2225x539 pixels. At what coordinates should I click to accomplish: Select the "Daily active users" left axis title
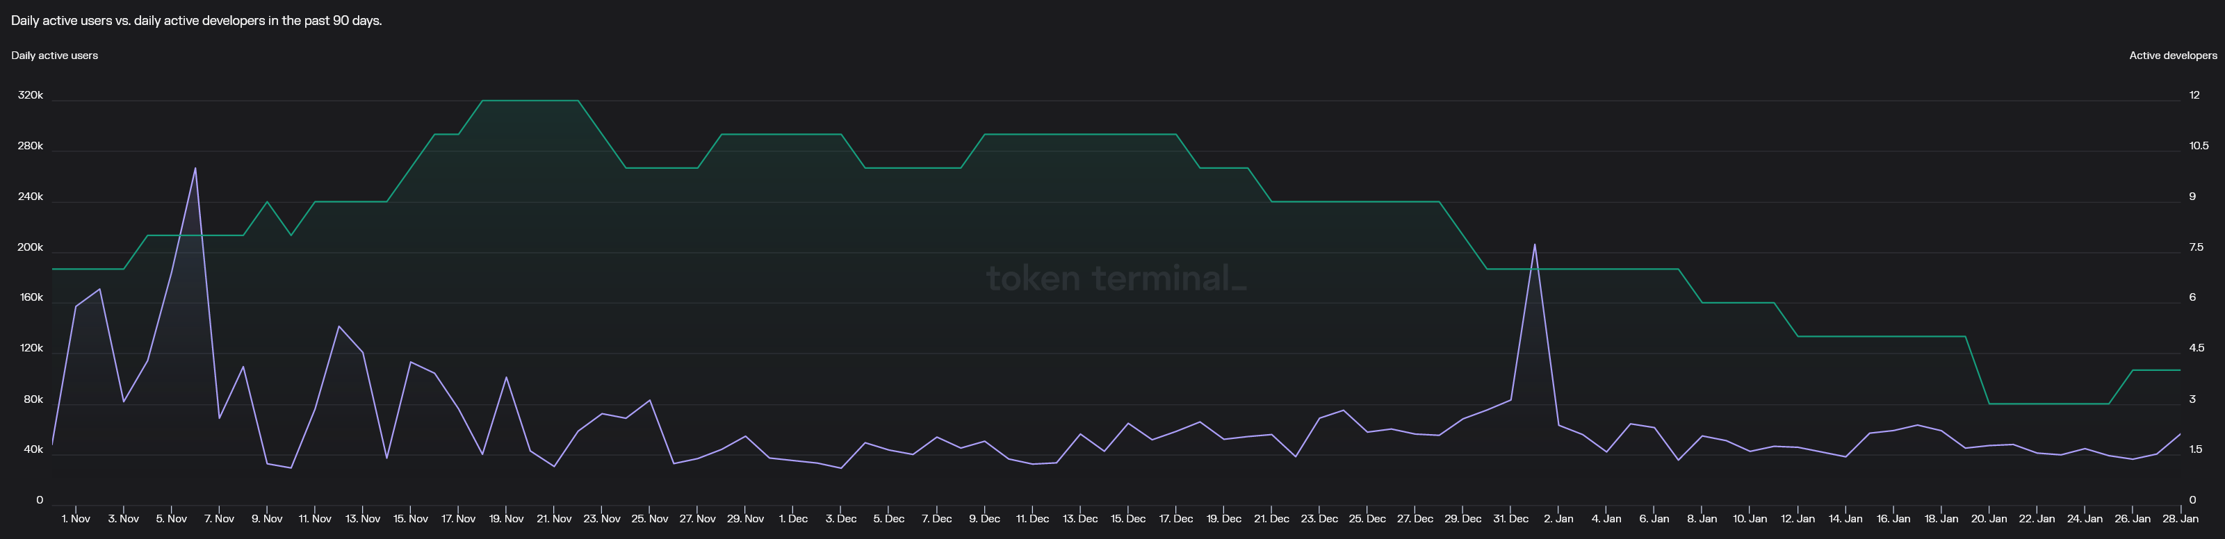tap(54, 56)
